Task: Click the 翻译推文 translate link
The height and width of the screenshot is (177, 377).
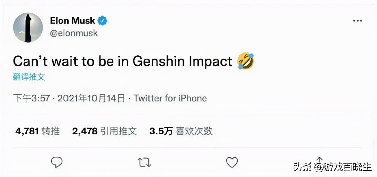Action: [29, 77]
